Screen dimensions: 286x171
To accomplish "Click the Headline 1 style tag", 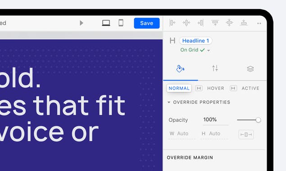I will (195, 40).
